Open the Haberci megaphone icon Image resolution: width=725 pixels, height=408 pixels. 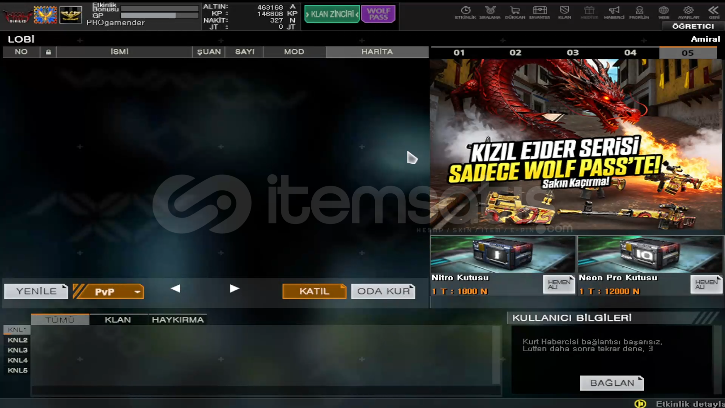(614, 12)
